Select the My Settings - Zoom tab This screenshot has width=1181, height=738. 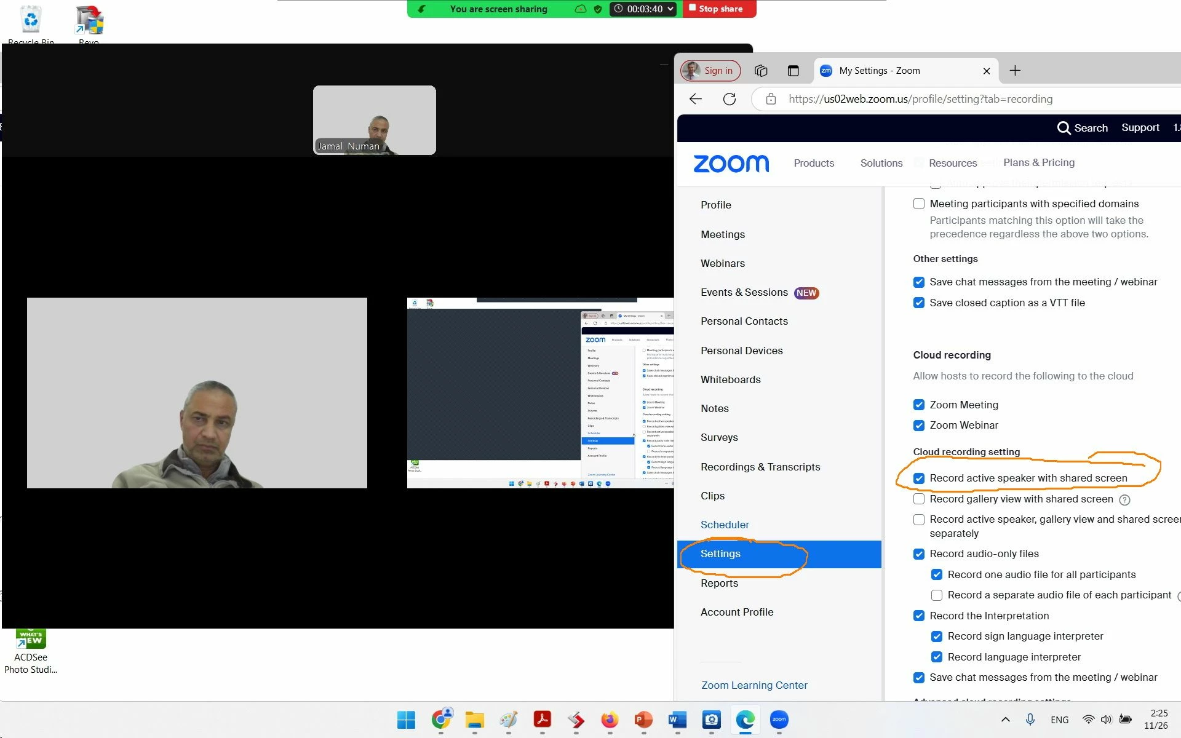pos(880,71)
